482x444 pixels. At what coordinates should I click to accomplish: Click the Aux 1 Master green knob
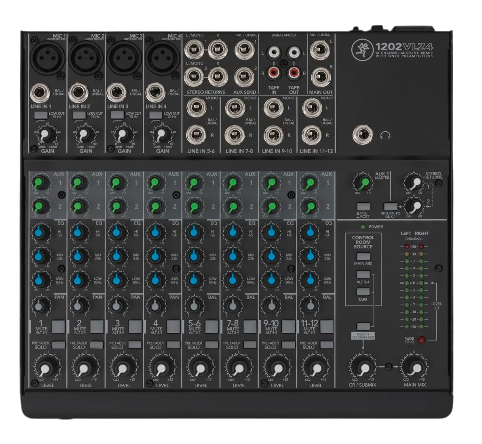click(363, 183)
